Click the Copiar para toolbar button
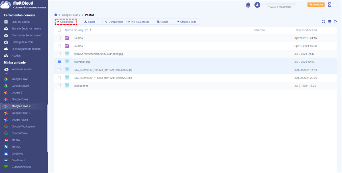 pyautogui.click(x=65, y=22)
